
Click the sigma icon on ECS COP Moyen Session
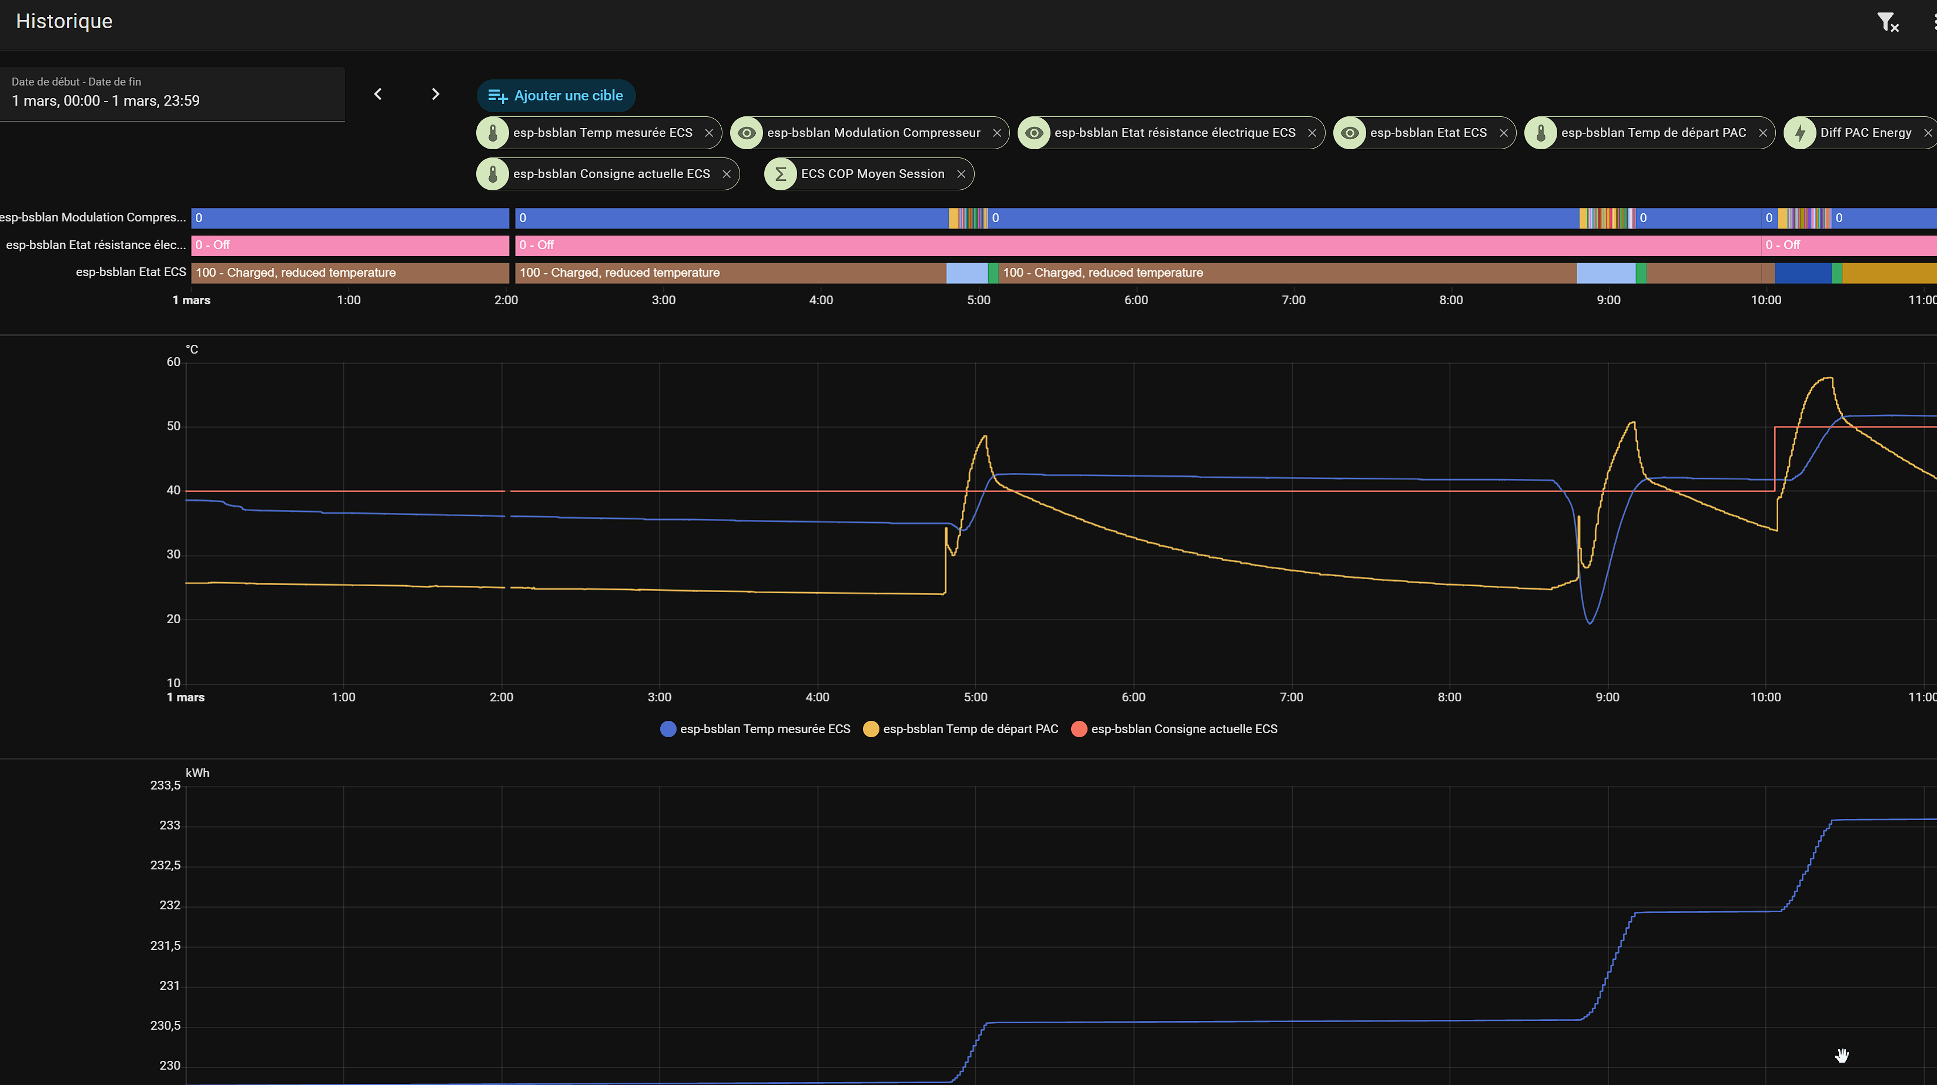(x=781, y=174)
